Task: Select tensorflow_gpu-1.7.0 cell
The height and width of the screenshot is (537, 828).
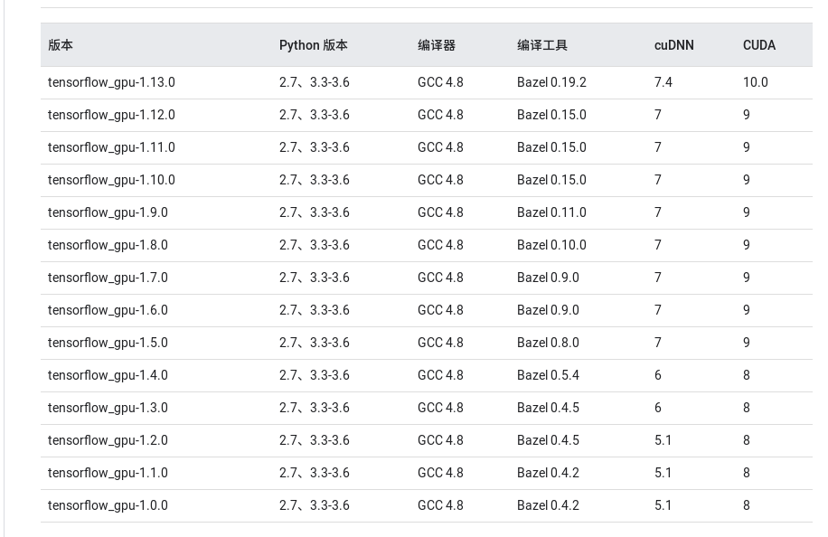Action: click(x=108, y=278)
